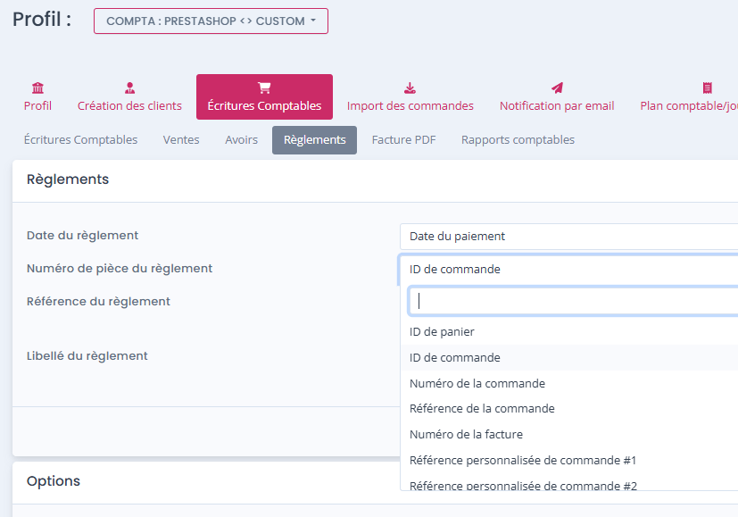Viewport: 738px width, 517px height.
Task: Click the person icon above Création des clients
Action: tap(130, 88)
